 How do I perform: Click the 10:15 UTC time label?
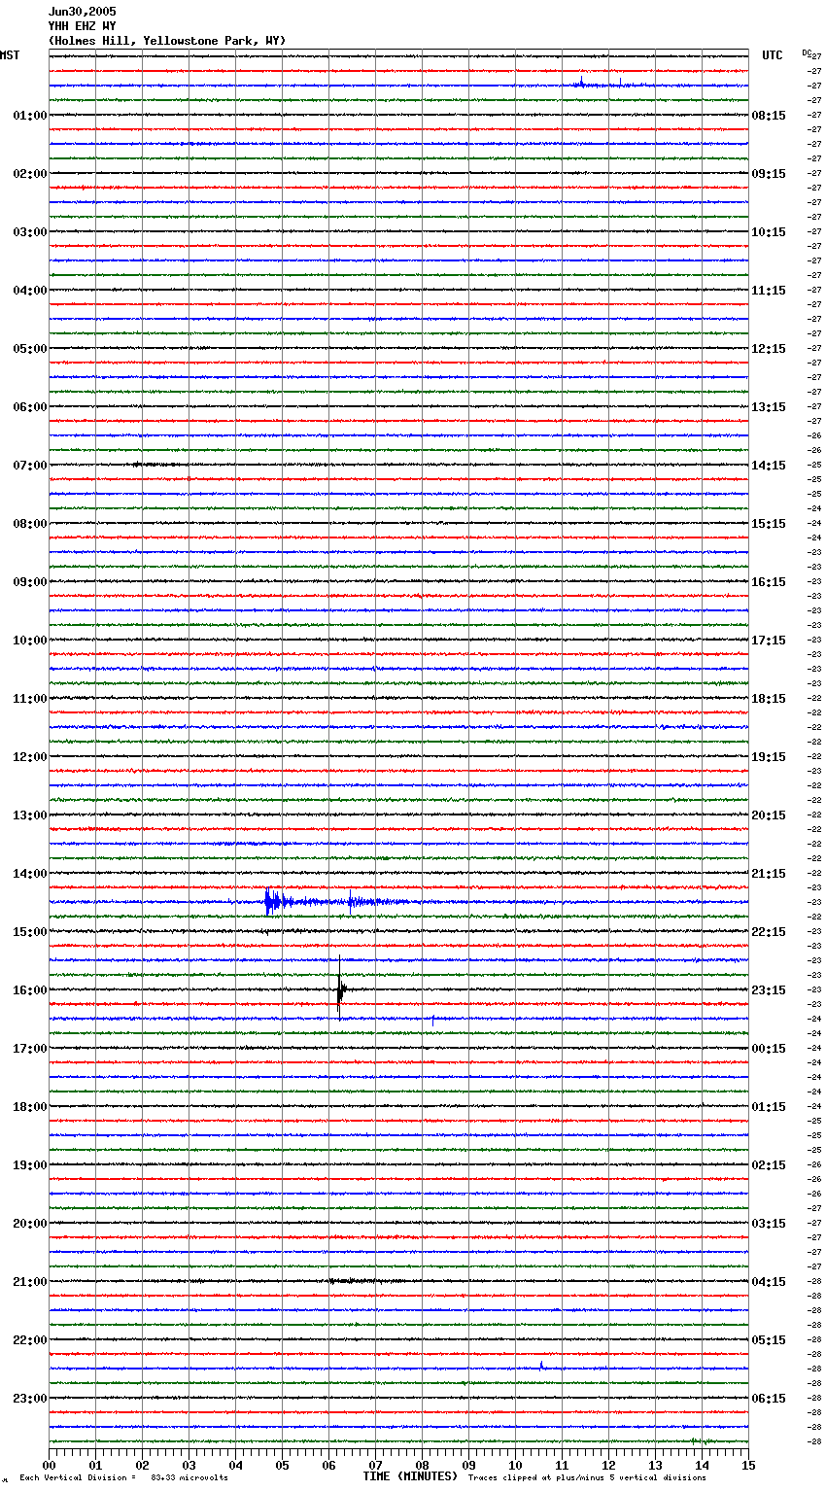[769, 232]
